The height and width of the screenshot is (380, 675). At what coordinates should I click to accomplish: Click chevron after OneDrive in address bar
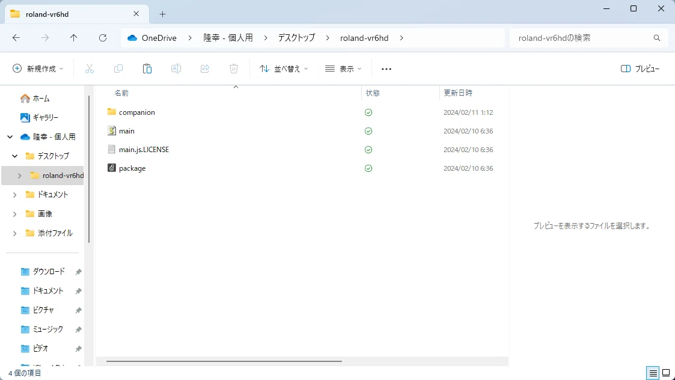[x=190, y=38]
